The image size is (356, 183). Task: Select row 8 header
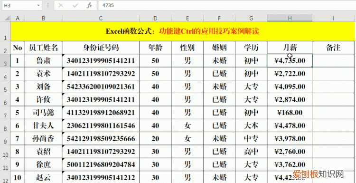coord(5,125)
